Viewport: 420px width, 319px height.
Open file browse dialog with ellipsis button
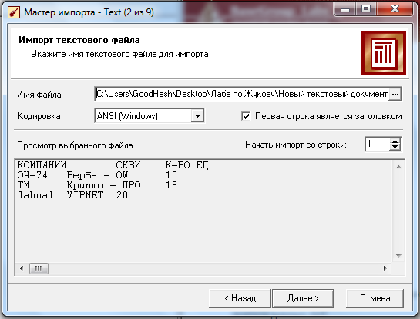395,94
